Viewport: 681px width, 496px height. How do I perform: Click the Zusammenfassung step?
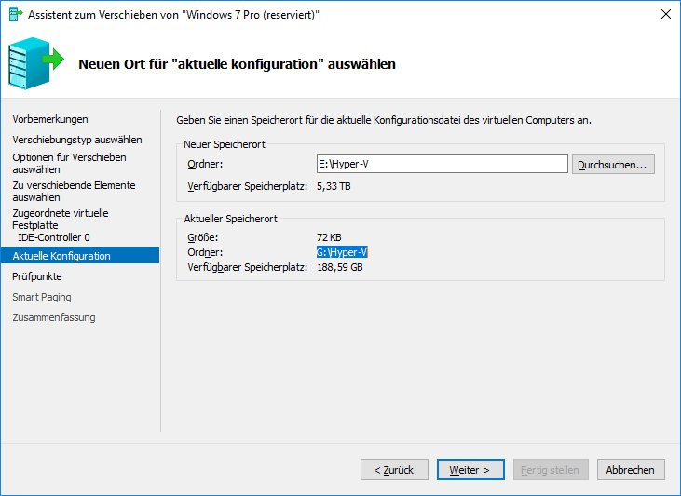click(54, 317)
